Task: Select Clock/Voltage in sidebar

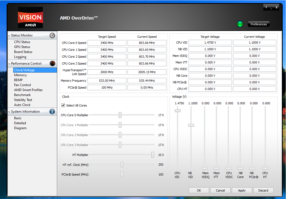Action: coord(35,70)
